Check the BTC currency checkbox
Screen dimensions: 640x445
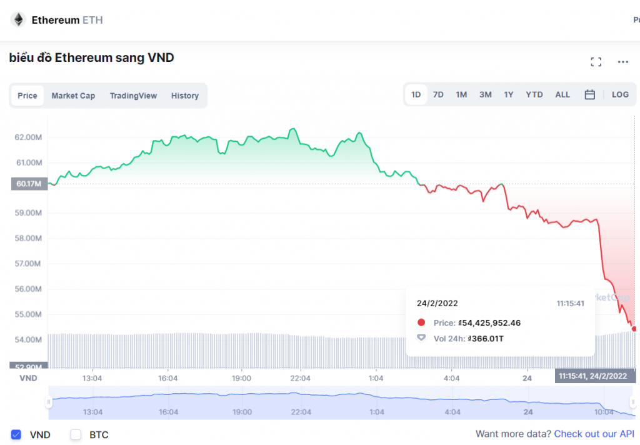pyautogui.click(x=76, y=434)
